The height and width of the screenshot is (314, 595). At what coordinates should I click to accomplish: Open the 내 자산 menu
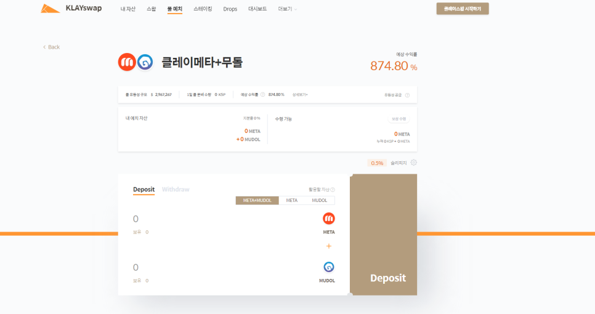pyautogui.click(x=128, y=9)
